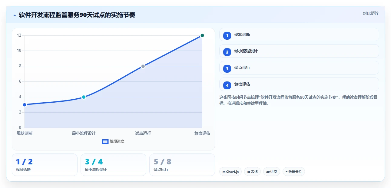Image resolution: width=391 pixels, height=188 pixels.
Task: Click the number 1 badge of 现状诊断
Action: [227, 36]
